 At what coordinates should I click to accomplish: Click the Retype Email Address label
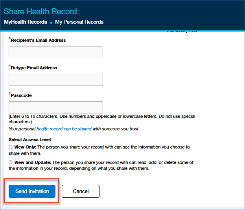tap(34, 68)
